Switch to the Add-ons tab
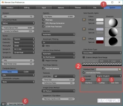 [x=61, y=8]
